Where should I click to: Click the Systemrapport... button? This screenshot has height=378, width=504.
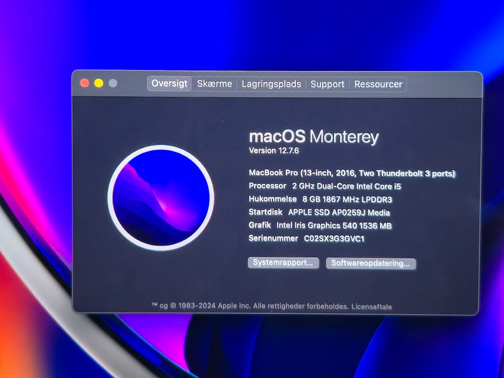[x=283, y=262]
